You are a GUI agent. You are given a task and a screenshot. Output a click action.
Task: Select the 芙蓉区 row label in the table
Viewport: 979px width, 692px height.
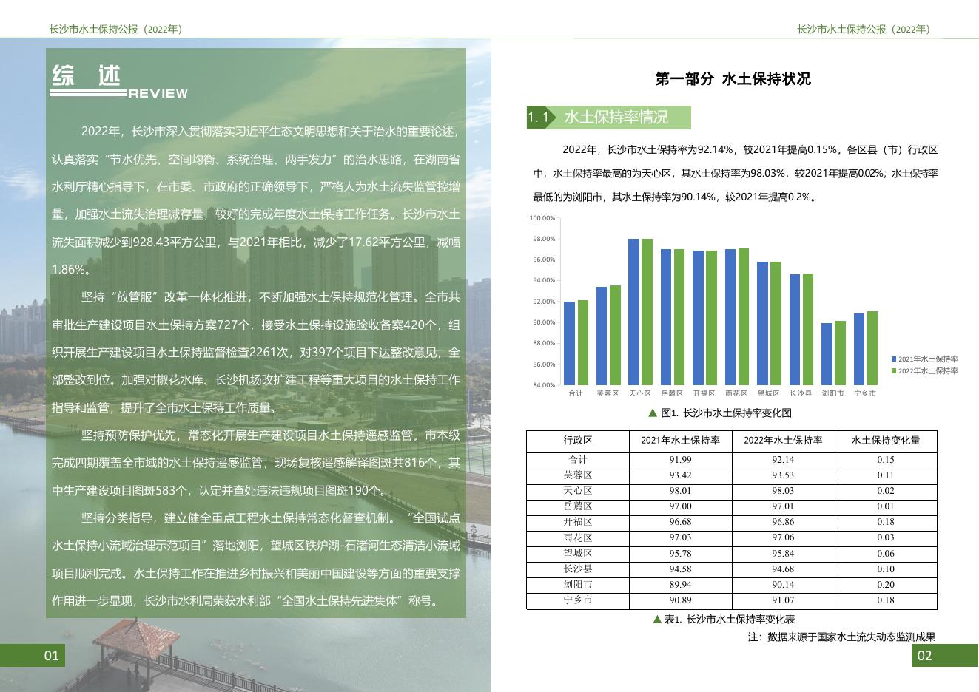pos(578,475)
